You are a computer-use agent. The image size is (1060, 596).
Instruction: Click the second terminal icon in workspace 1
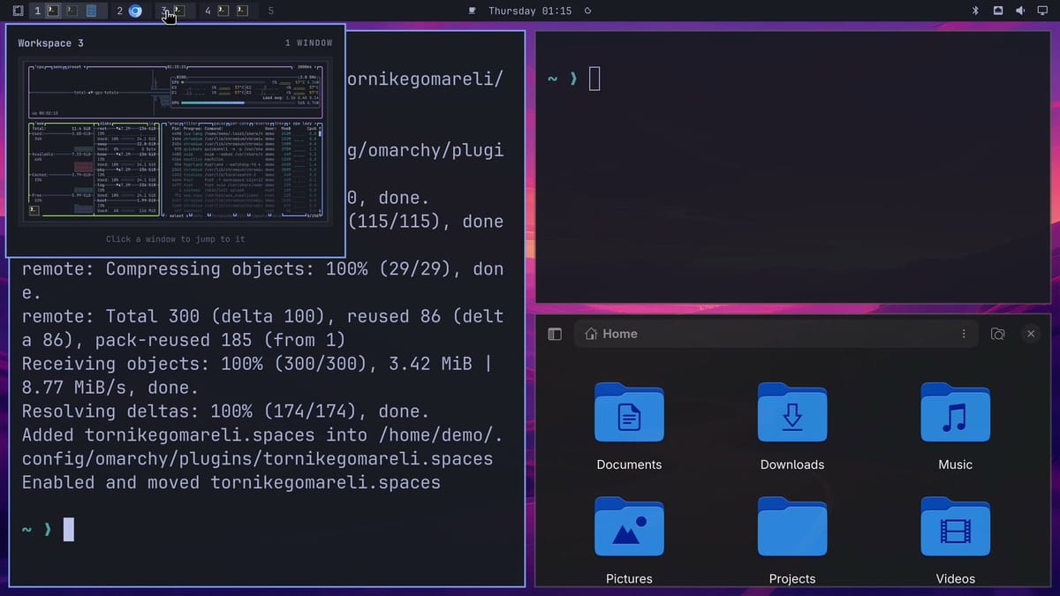point(72,11)
